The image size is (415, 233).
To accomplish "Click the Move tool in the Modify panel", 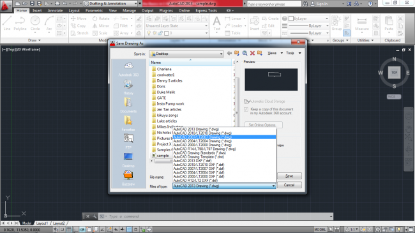I will pyautogui.click(x=79, y=19).
